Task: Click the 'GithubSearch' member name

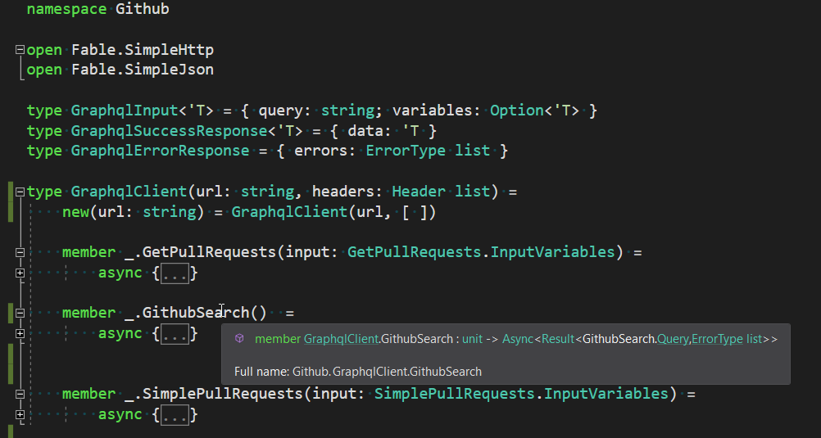Action: coord(196,313)
